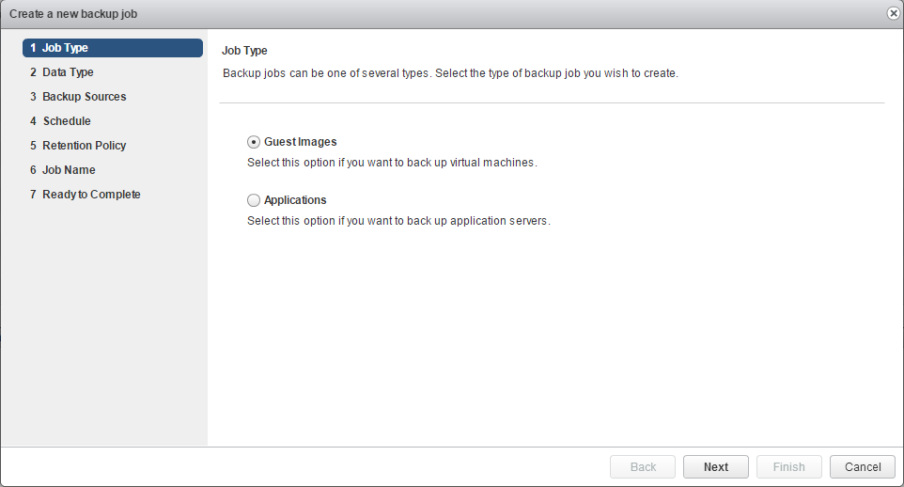Go to step 7 Ready to Complete
The height and width of the screenshot is (487, 904).
point(91,195)
